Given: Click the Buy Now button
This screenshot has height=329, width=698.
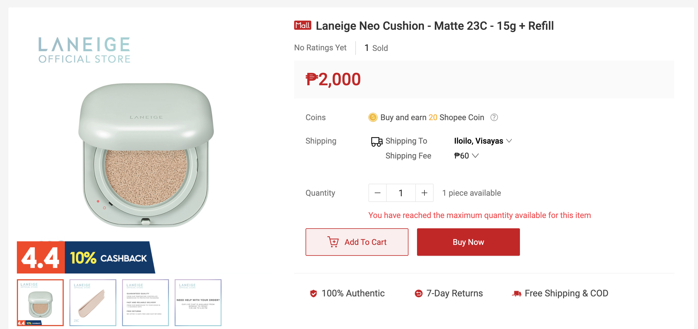Looking at the screenshot, I should [x=468, y=242].
